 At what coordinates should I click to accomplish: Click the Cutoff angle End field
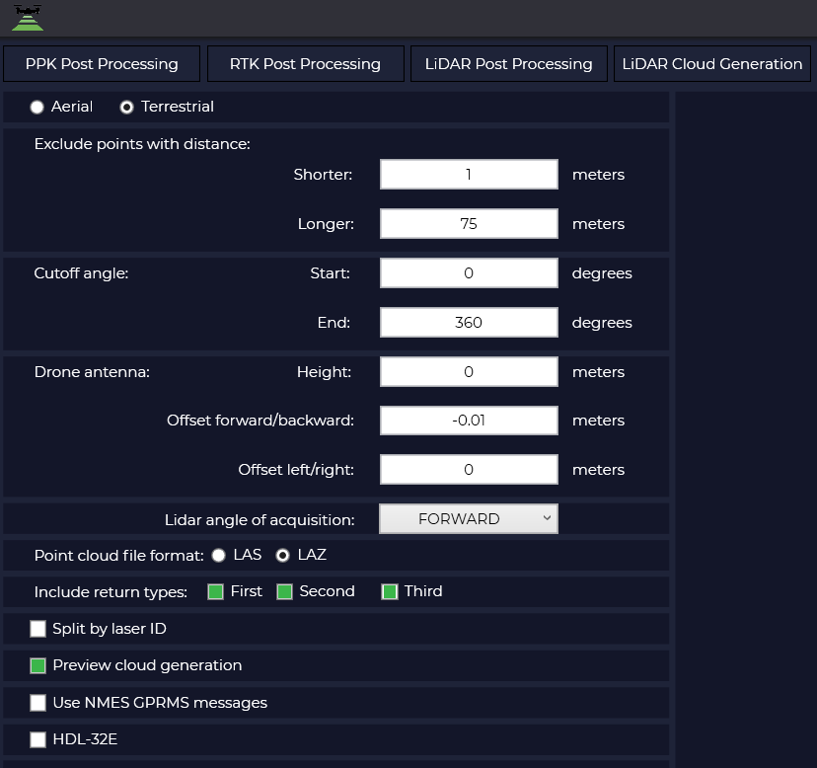(469, 322)
